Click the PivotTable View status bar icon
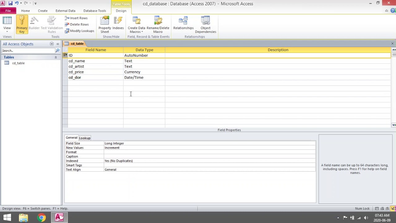The image size is (396, 223). coord(382,209)
